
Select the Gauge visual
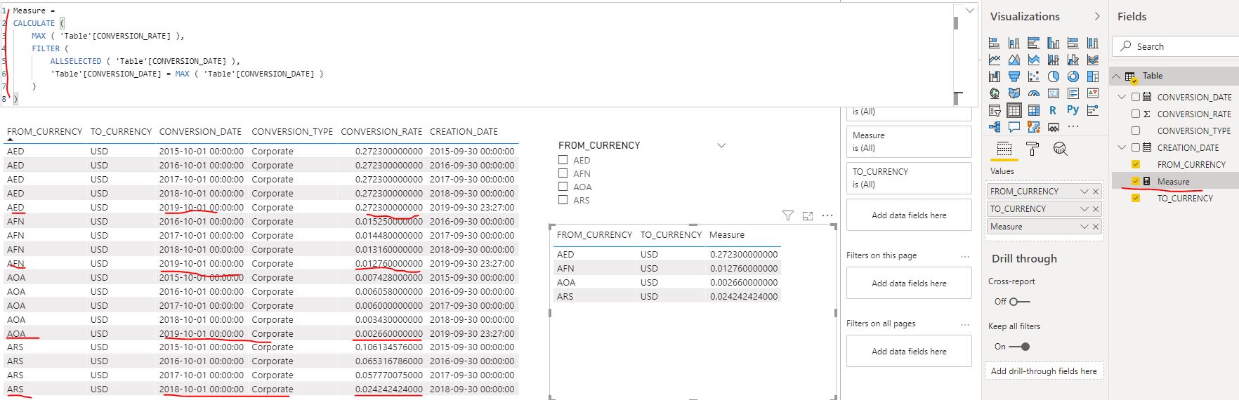tap(1034, 93)
